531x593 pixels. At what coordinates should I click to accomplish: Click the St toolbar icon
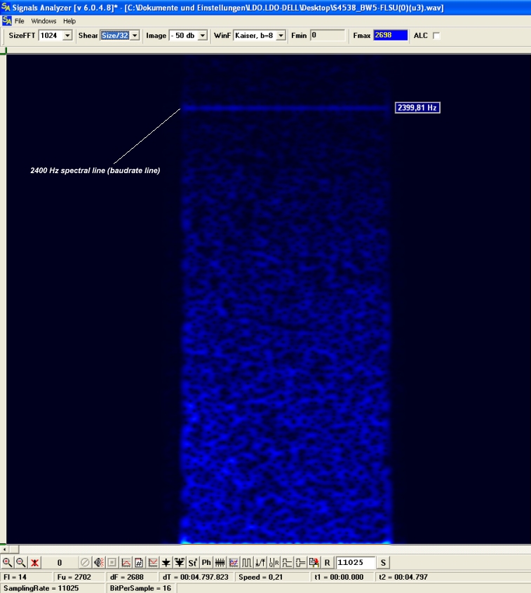(193, 562)
